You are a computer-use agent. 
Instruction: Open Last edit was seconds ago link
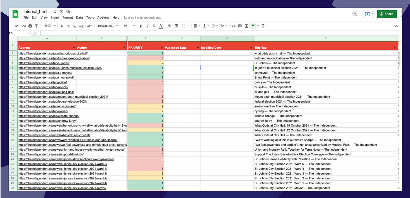point(143,17)
